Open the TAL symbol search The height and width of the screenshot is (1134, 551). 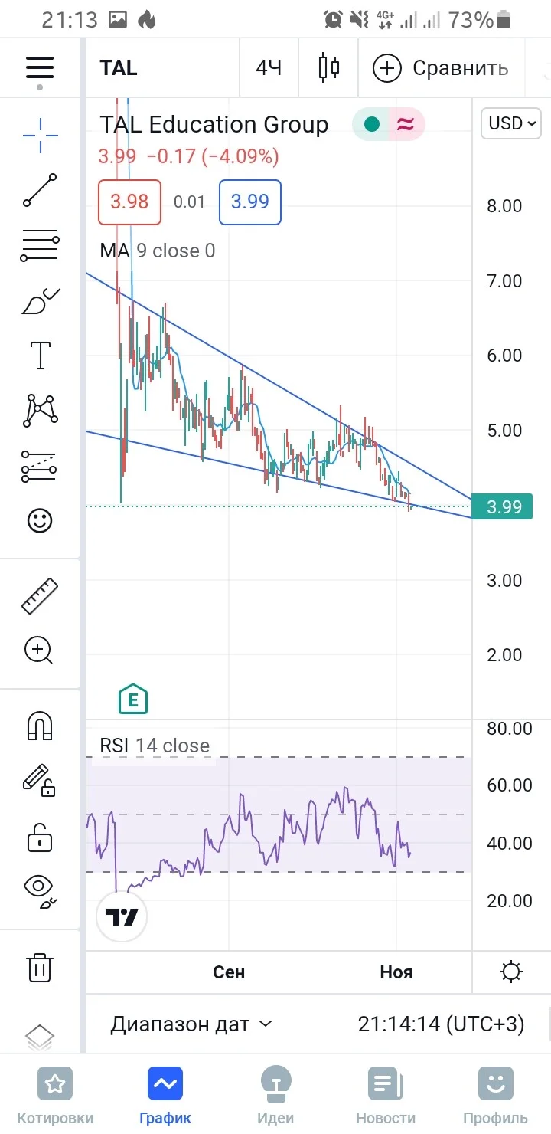119,68
